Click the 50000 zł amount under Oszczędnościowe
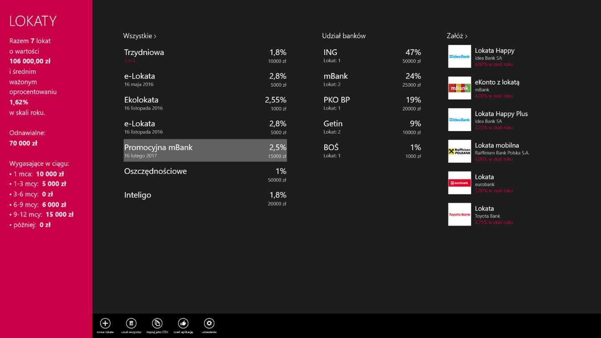This screenshot has height=338, width=601. tap(277, 180)
